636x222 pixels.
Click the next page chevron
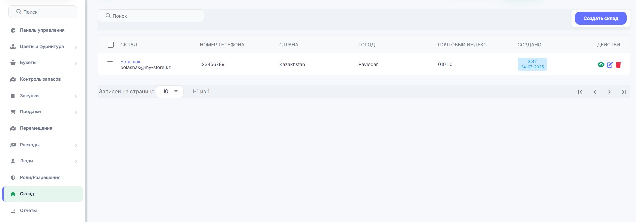(609, 92)
